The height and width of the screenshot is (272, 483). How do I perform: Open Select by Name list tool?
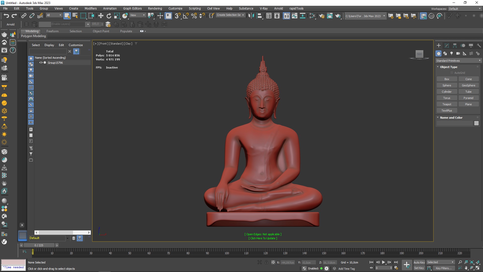click(x=75, y=16)
